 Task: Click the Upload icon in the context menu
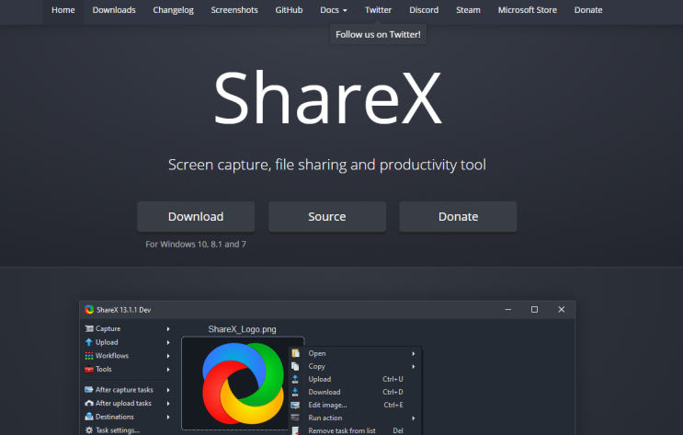295,379
